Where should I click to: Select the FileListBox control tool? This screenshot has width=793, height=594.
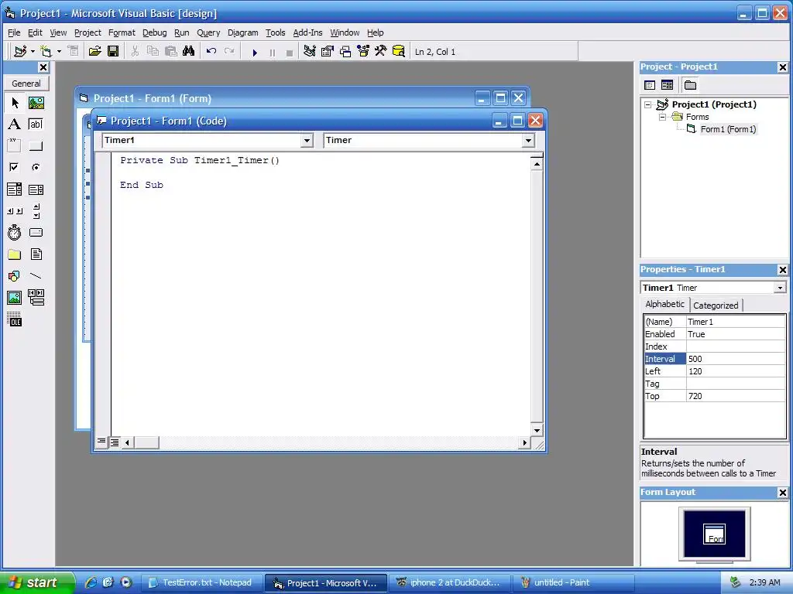pos(36,254)
